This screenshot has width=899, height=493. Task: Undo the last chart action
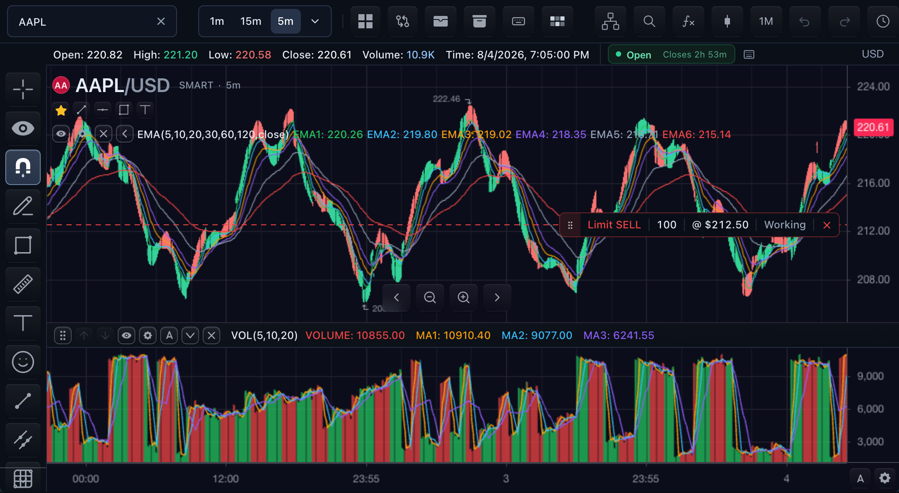[x=805, y=21]
